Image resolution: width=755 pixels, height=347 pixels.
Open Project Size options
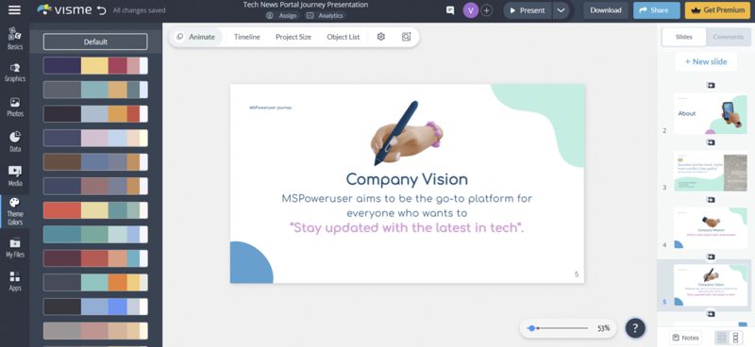(x=294, y=37)
